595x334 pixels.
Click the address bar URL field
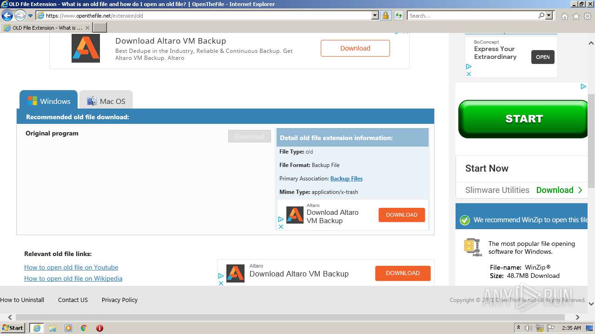(x=204, y=15)
